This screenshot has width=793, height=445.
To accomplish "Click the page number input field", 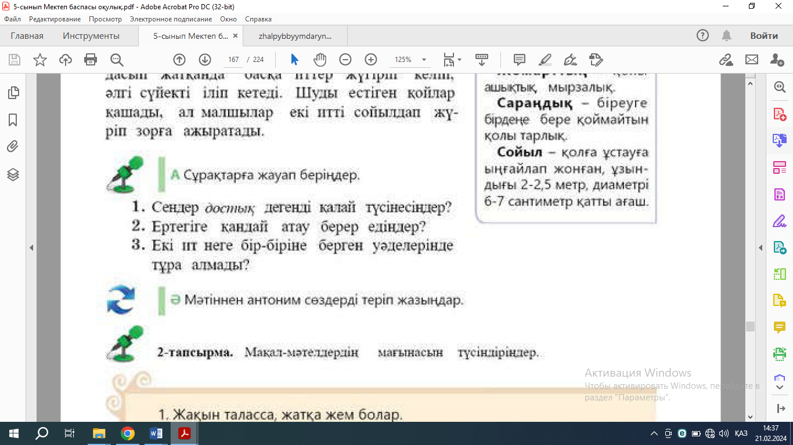I will pos(234,60).
